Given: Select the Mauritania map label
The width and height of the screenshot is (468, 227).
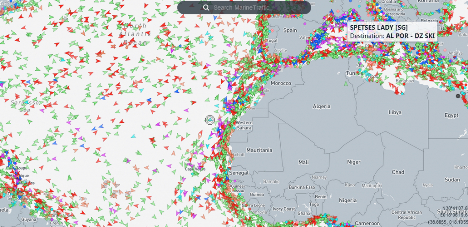Looking at the screenshot, I should pyautogui.click(x=259, y=150).
